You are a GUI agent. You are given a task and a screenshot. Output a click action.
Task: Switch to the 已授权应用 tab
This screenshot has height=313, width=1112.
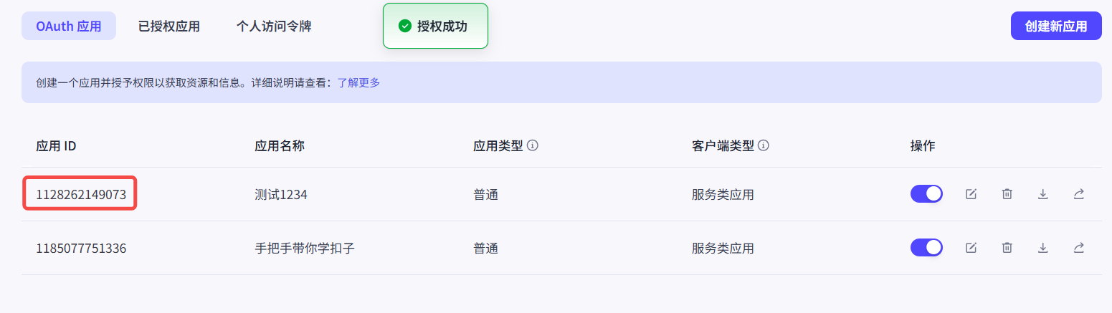coord(168,27)
